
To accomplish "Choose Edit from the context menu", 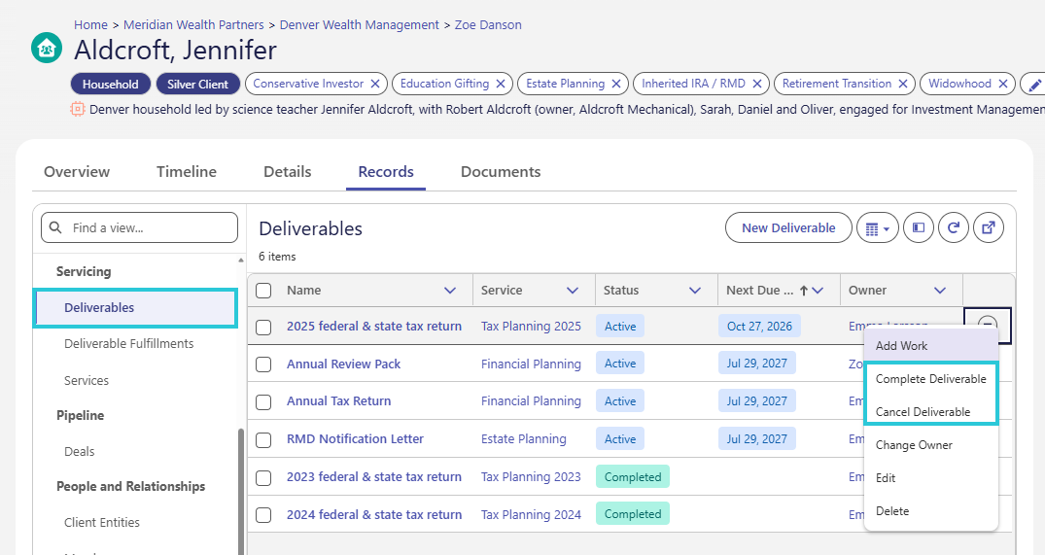I will [931, 477].
